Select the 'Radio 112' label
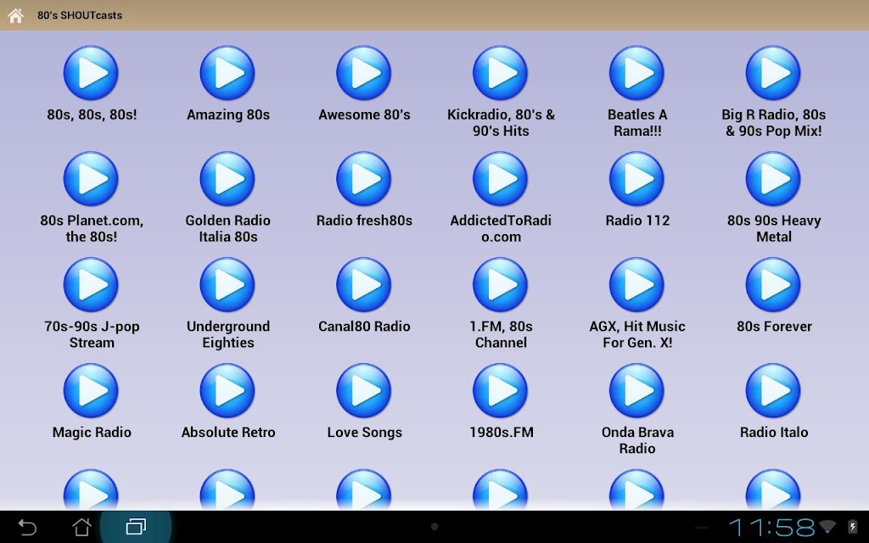Viewport: 869px width, 543px height. point(637,221)
